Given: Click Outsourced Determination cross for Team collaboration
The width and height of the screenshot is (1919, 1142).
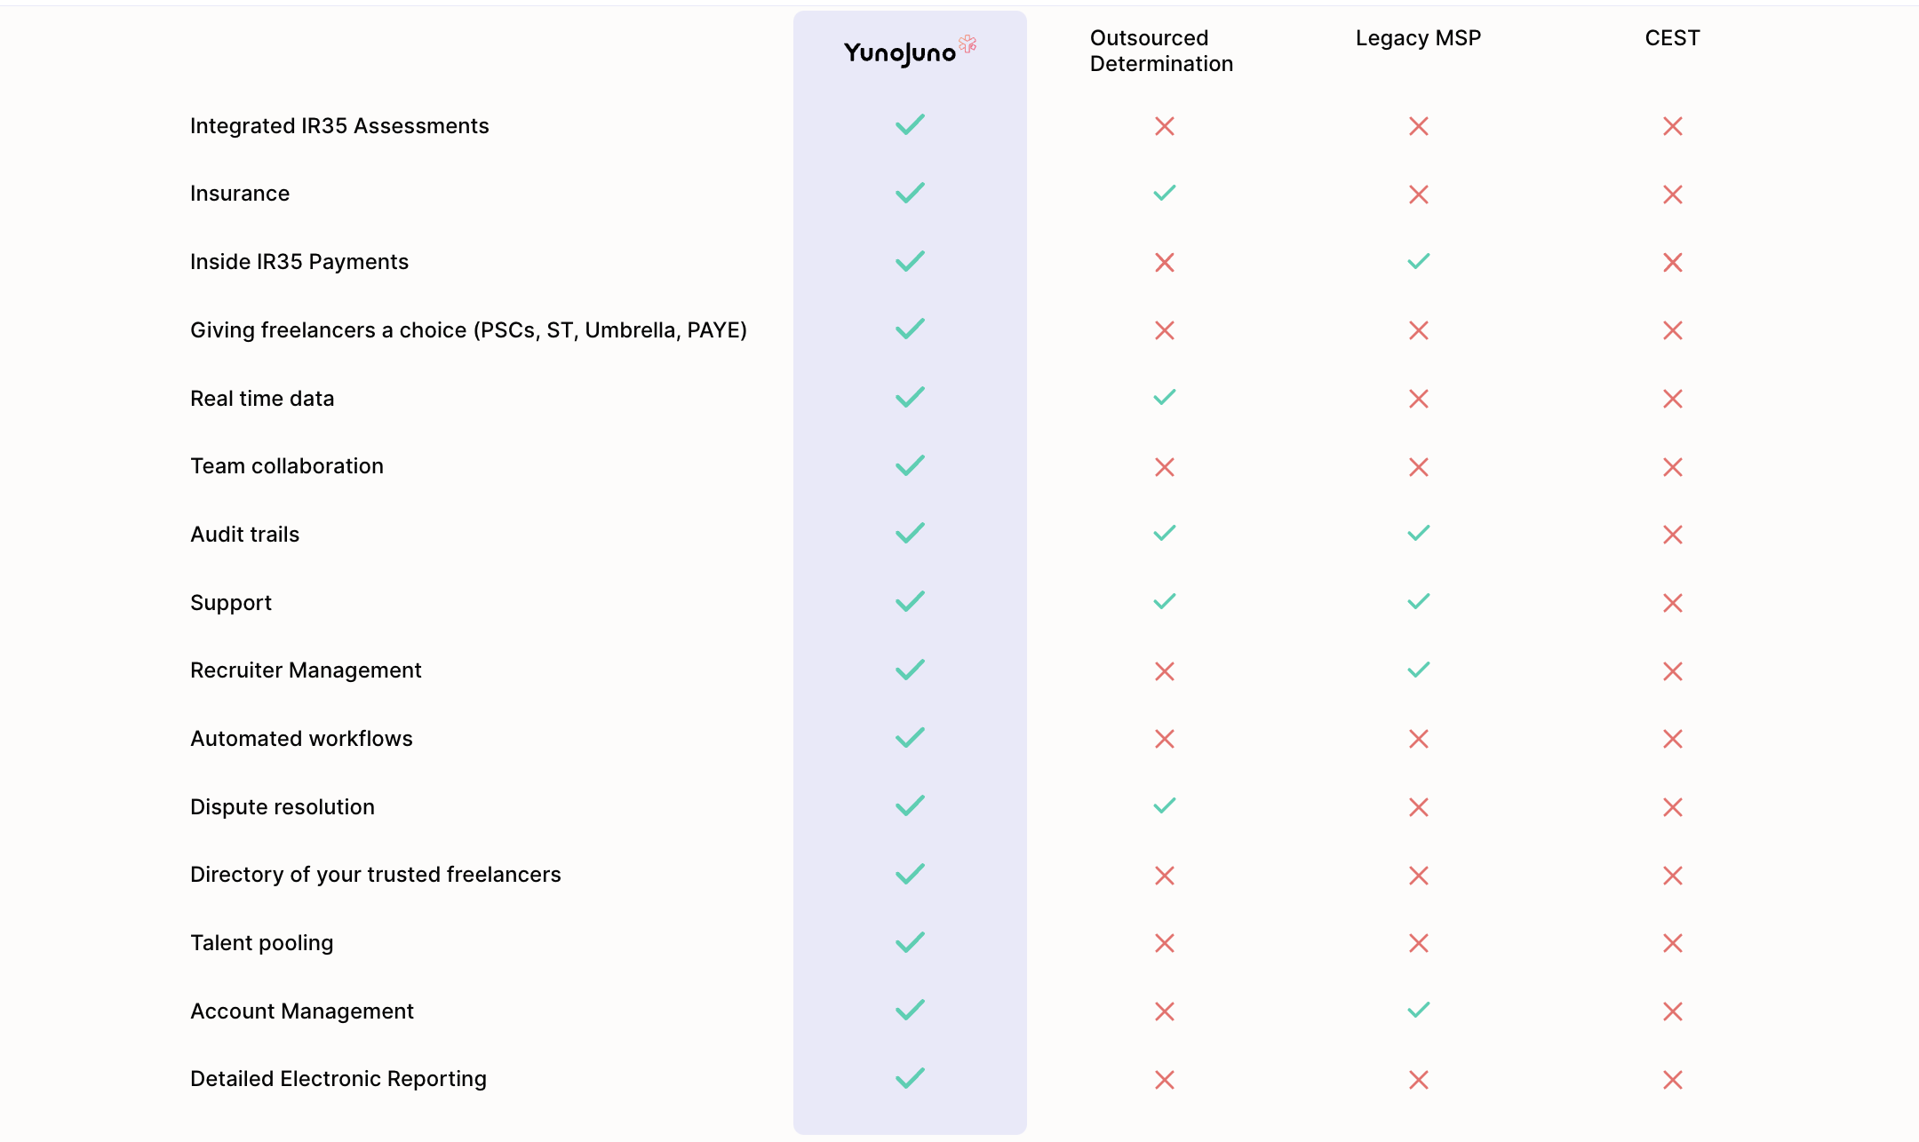Looking at the screenshot, I should click(1164, 467).
